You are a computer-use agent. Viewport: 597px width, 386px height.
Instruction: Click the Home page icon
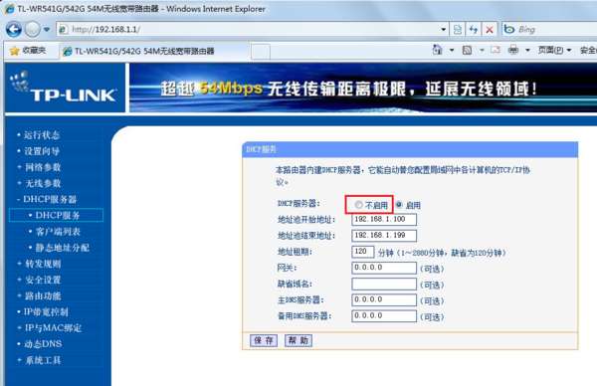coord(438,50)
